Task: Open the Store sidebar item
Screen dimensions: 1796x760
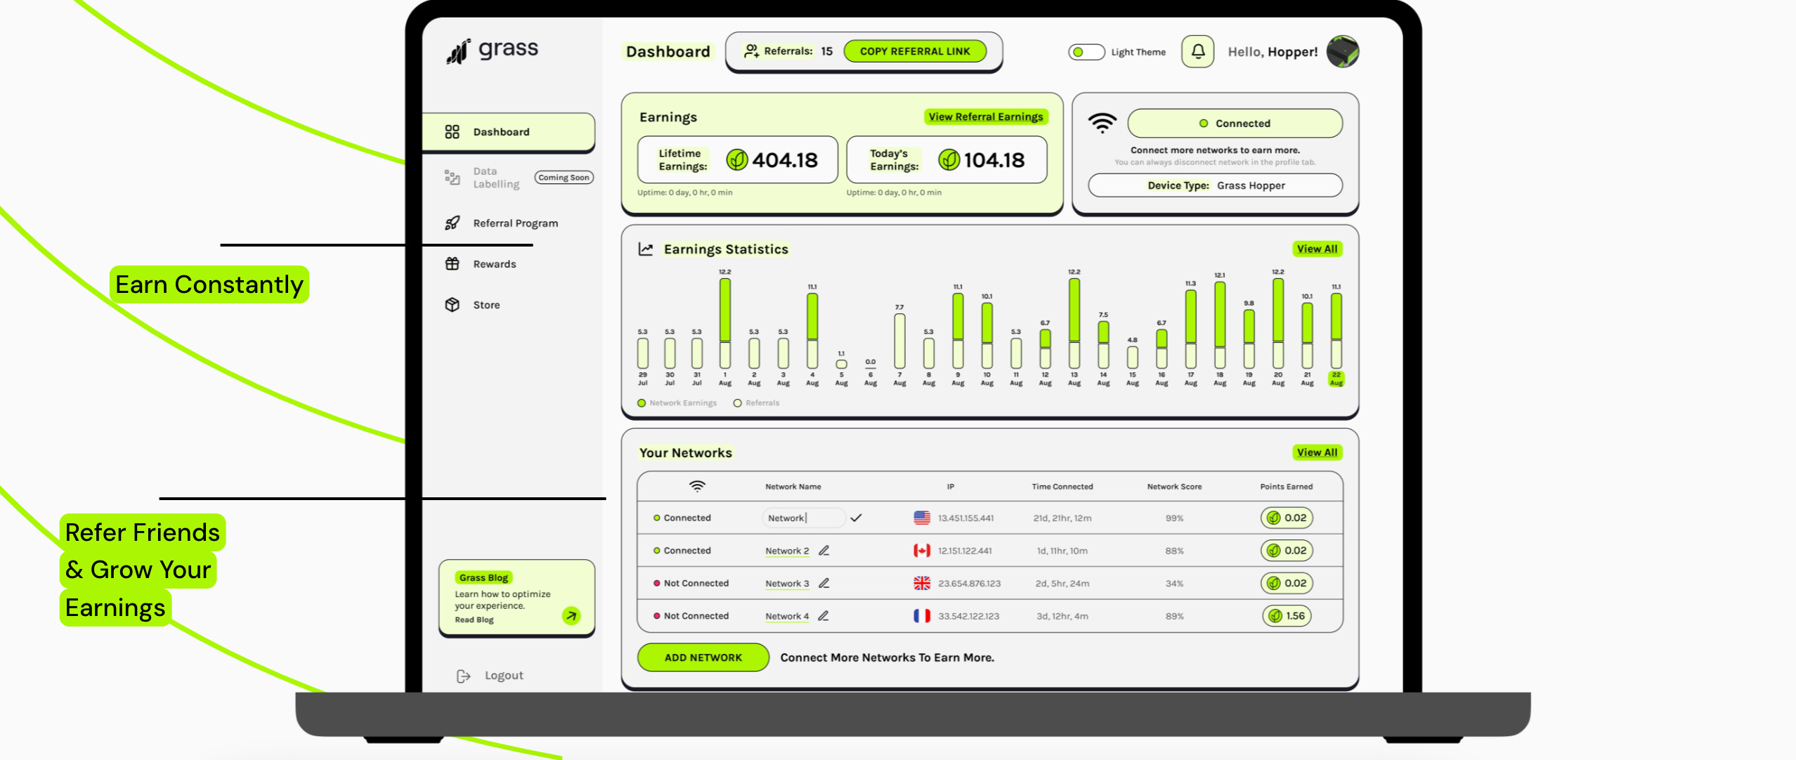Action: point(486,305)
